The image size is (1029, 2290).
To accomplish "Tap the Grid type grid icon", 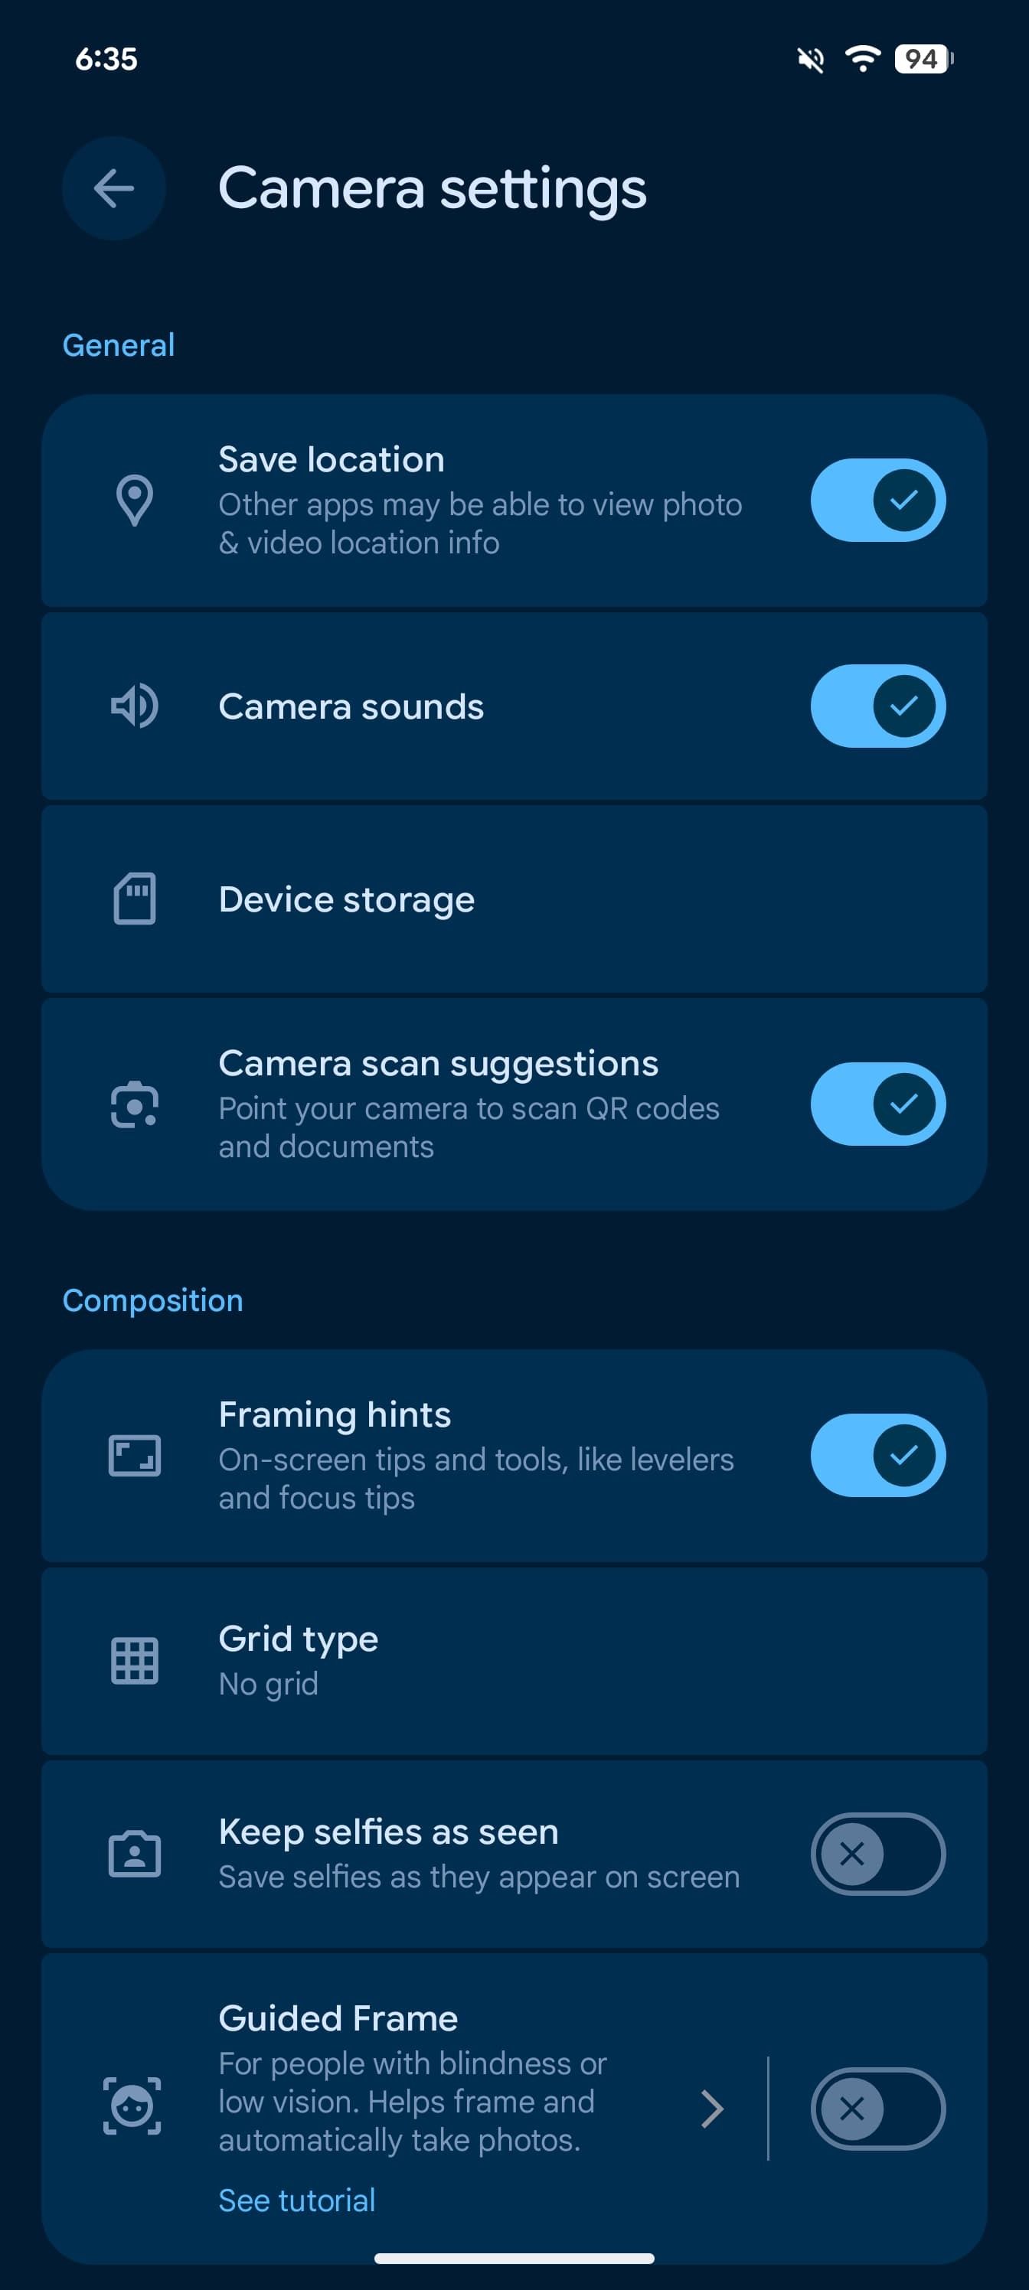I will tap(134, 1661).
